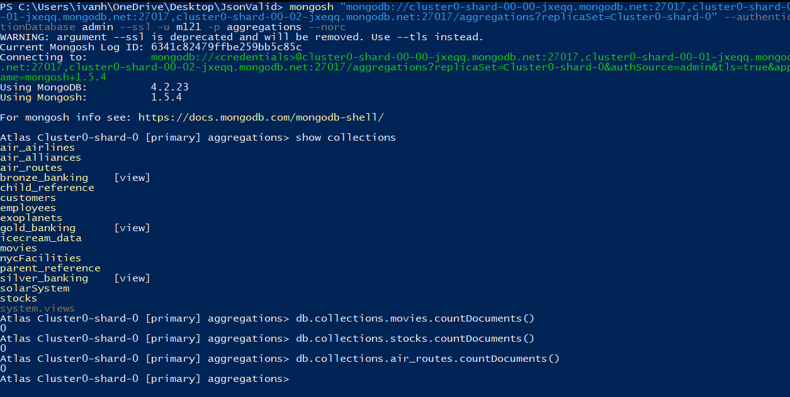Select the parent_reference collection name

(x=50, y=268)
